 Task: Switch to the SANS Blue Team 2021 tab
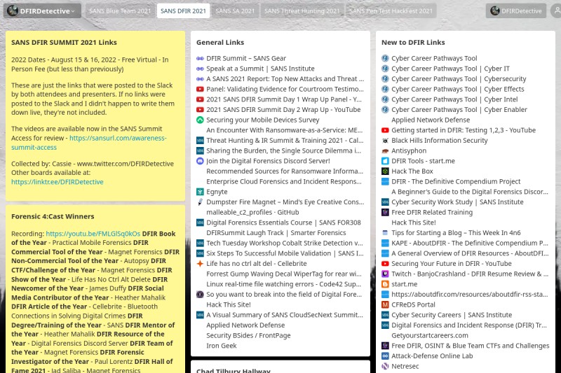pyautogui.click(x=119, y=11)
